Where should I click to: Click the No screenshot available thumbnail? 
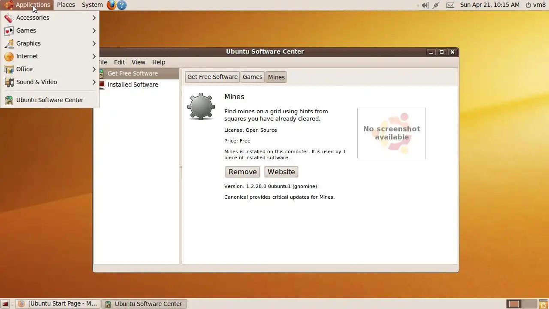coord(392,133)
